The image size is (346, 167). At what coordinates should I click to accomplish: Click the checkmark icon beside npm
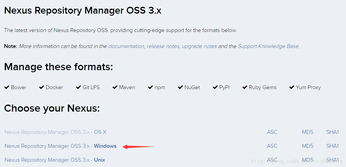tap(150, 87)
